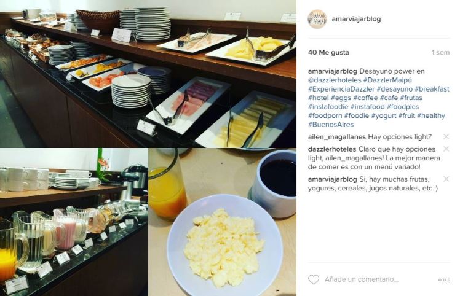460x296 pixels.
Task: Open ailen_magallanes commenter profile
Action: point(337,137)
